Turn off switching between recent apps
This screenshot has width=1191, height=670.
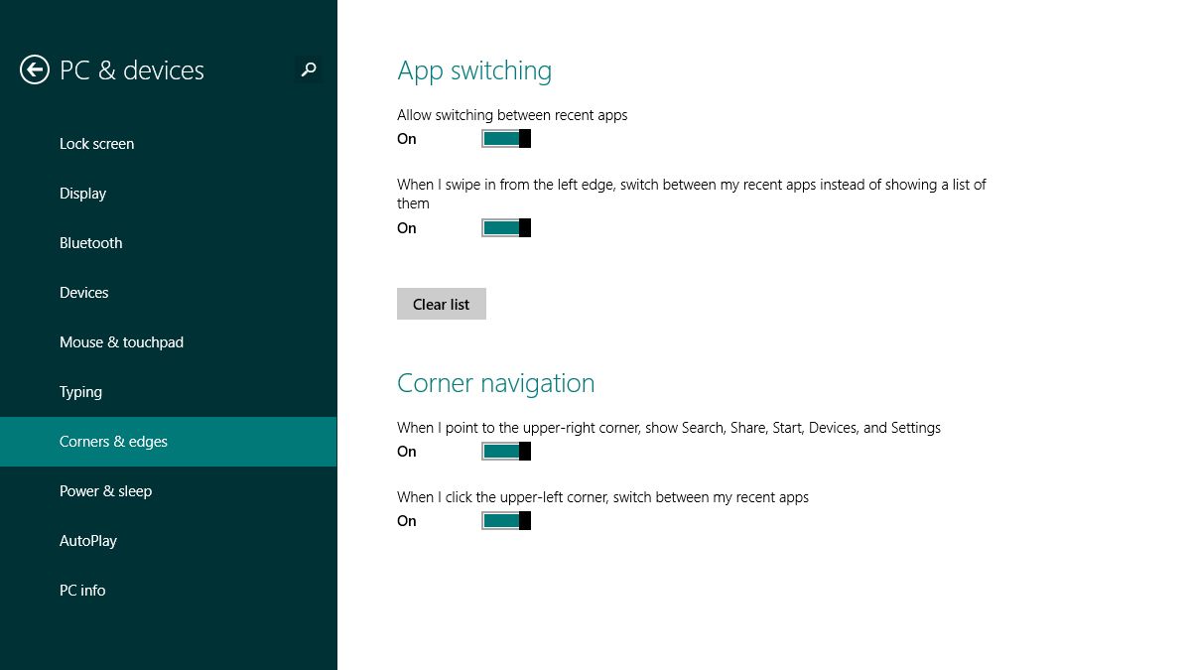pos(505,138)
